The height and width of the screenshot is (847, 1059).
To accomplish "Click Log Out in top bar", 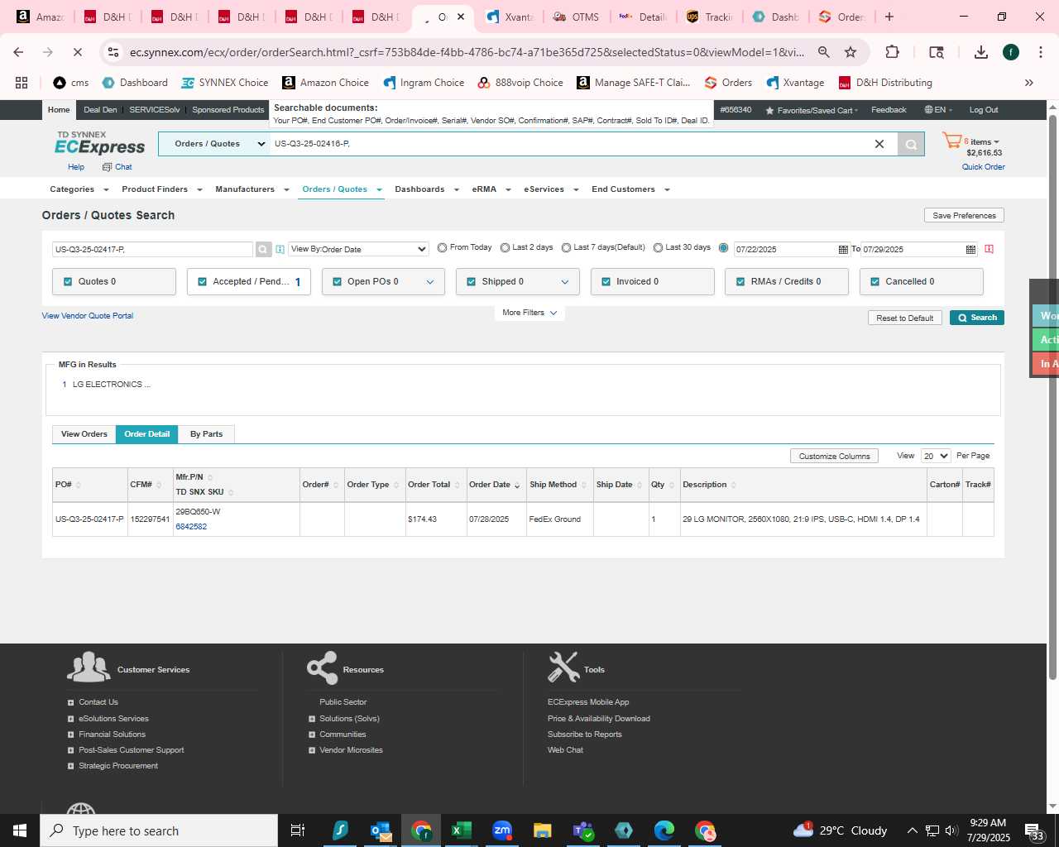I will (x=984, y=110).
